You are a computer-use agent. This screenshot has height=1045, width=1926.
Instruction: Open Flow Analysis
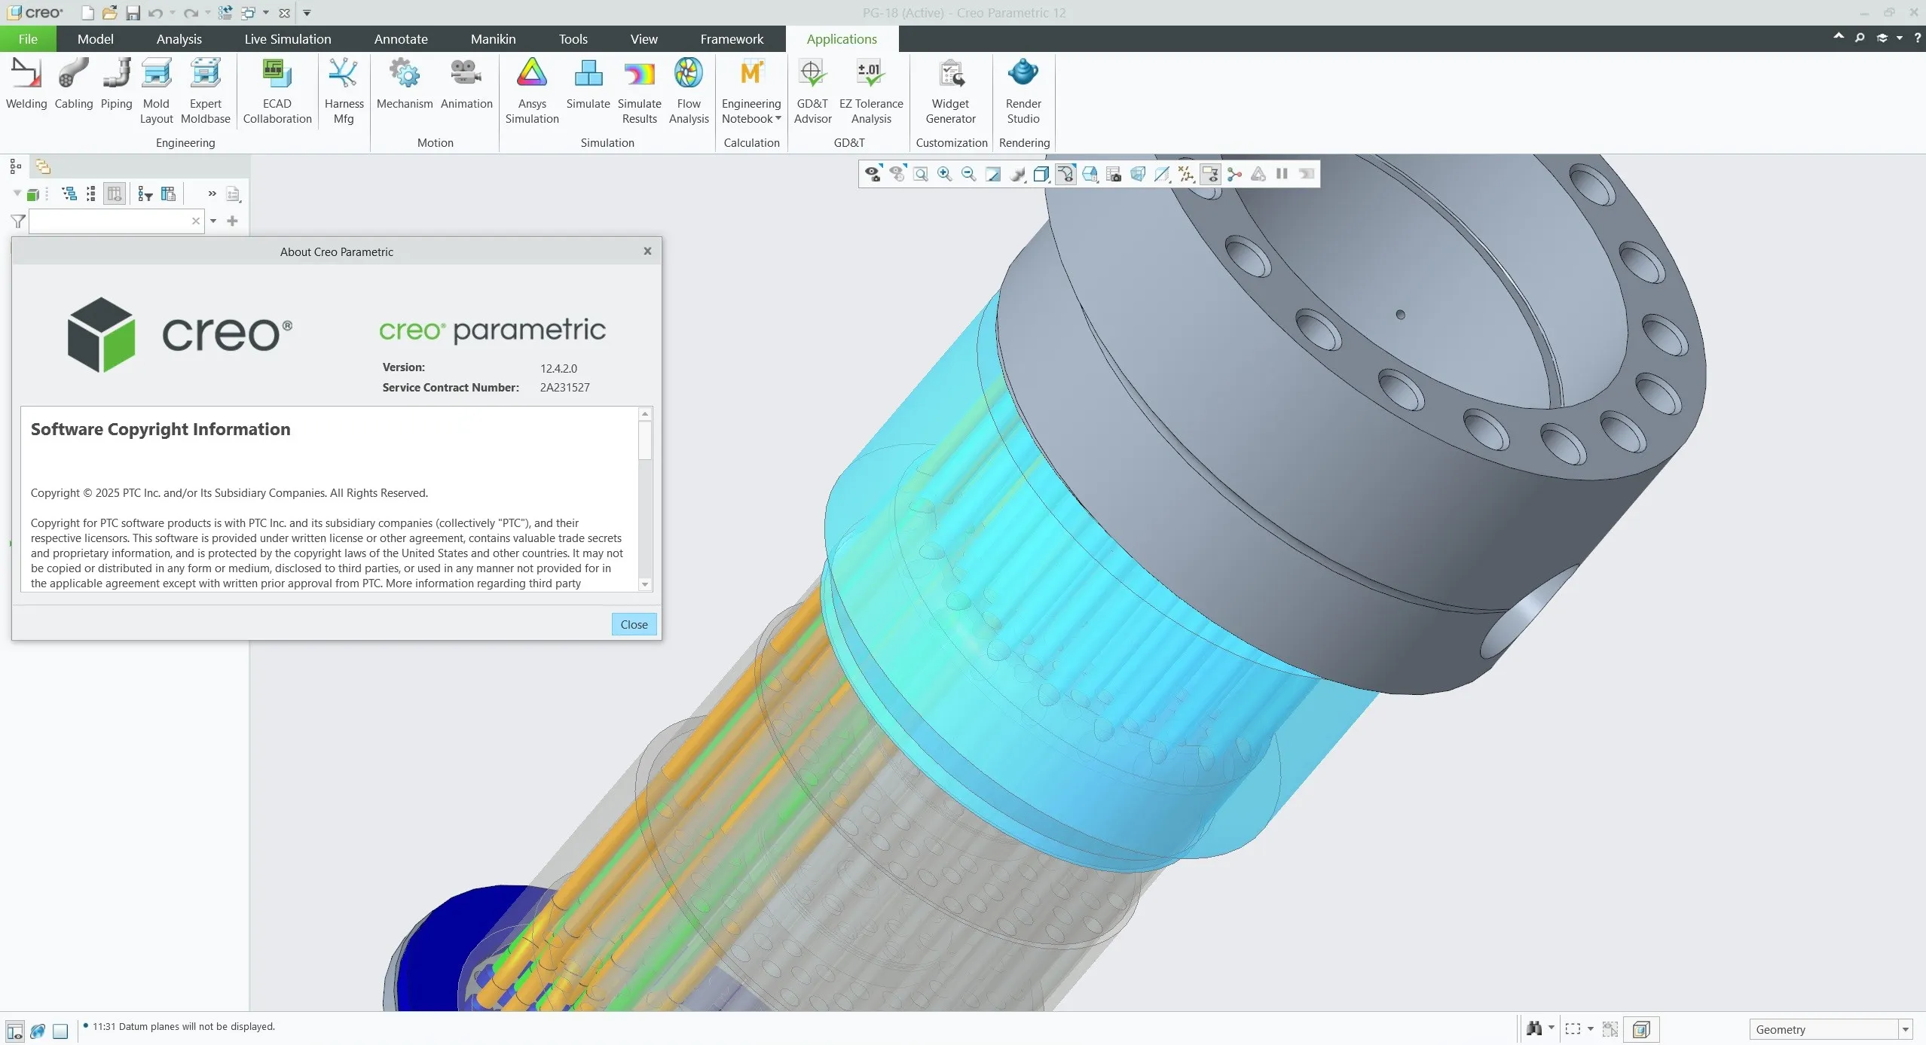click(x=688, y=90)
